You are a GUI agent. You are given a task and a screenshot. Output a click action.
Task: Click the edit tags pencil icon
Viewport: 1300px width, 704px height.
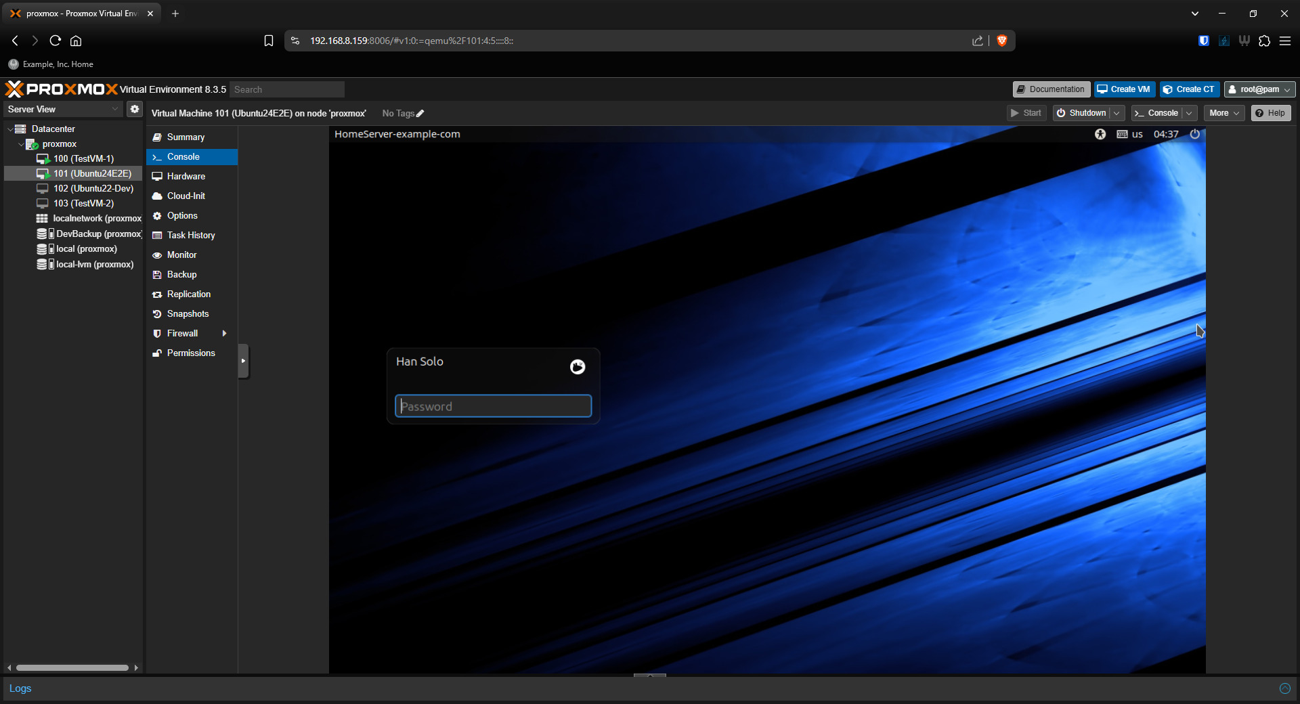pos(420,114)
